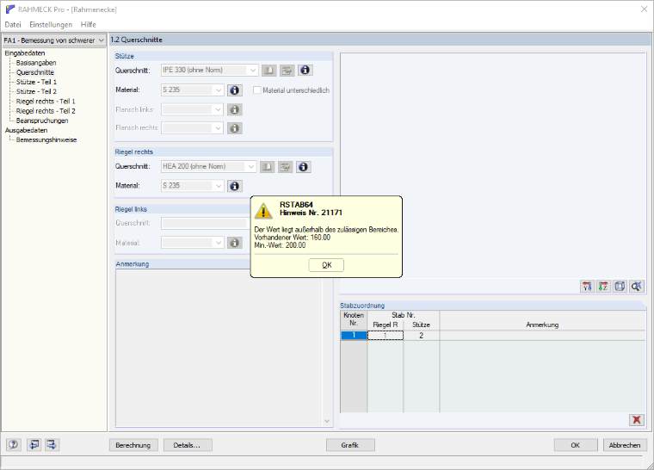This screenshot has width=654, height=470.
Task: Select Riegel rechts - Teil 2 tree item
Action: [x=46, y=110]
